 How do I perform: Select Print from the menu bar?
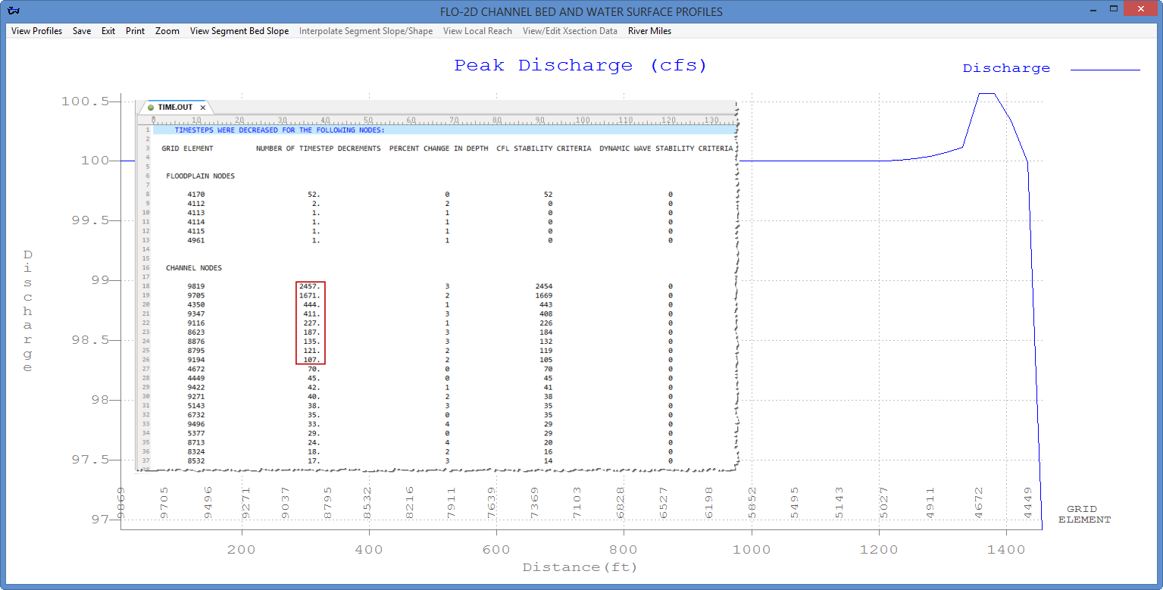click(x=135, y=31)
